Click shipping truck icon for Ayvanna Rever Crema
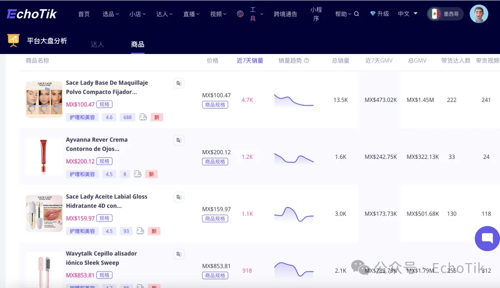 coord(137,174)
